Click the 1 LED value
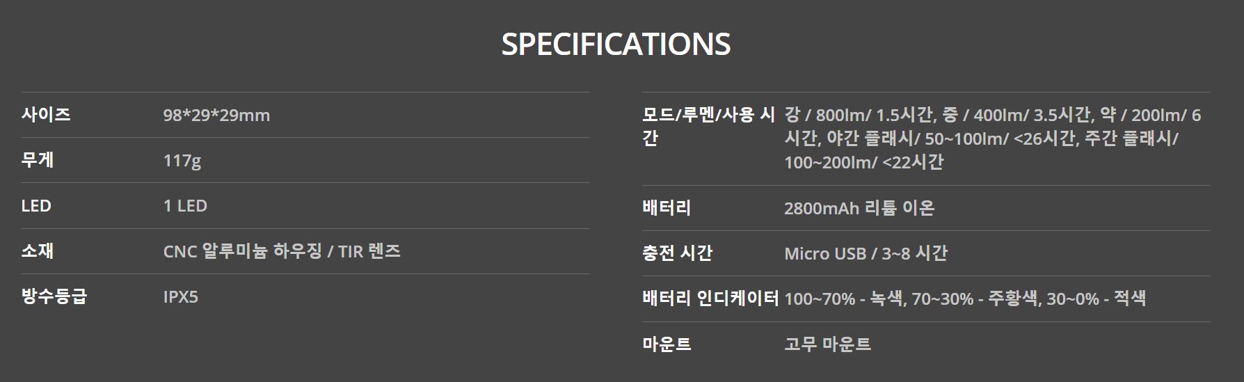The image size is (1244, 382). pyautogui.click(x=185, y=205)
